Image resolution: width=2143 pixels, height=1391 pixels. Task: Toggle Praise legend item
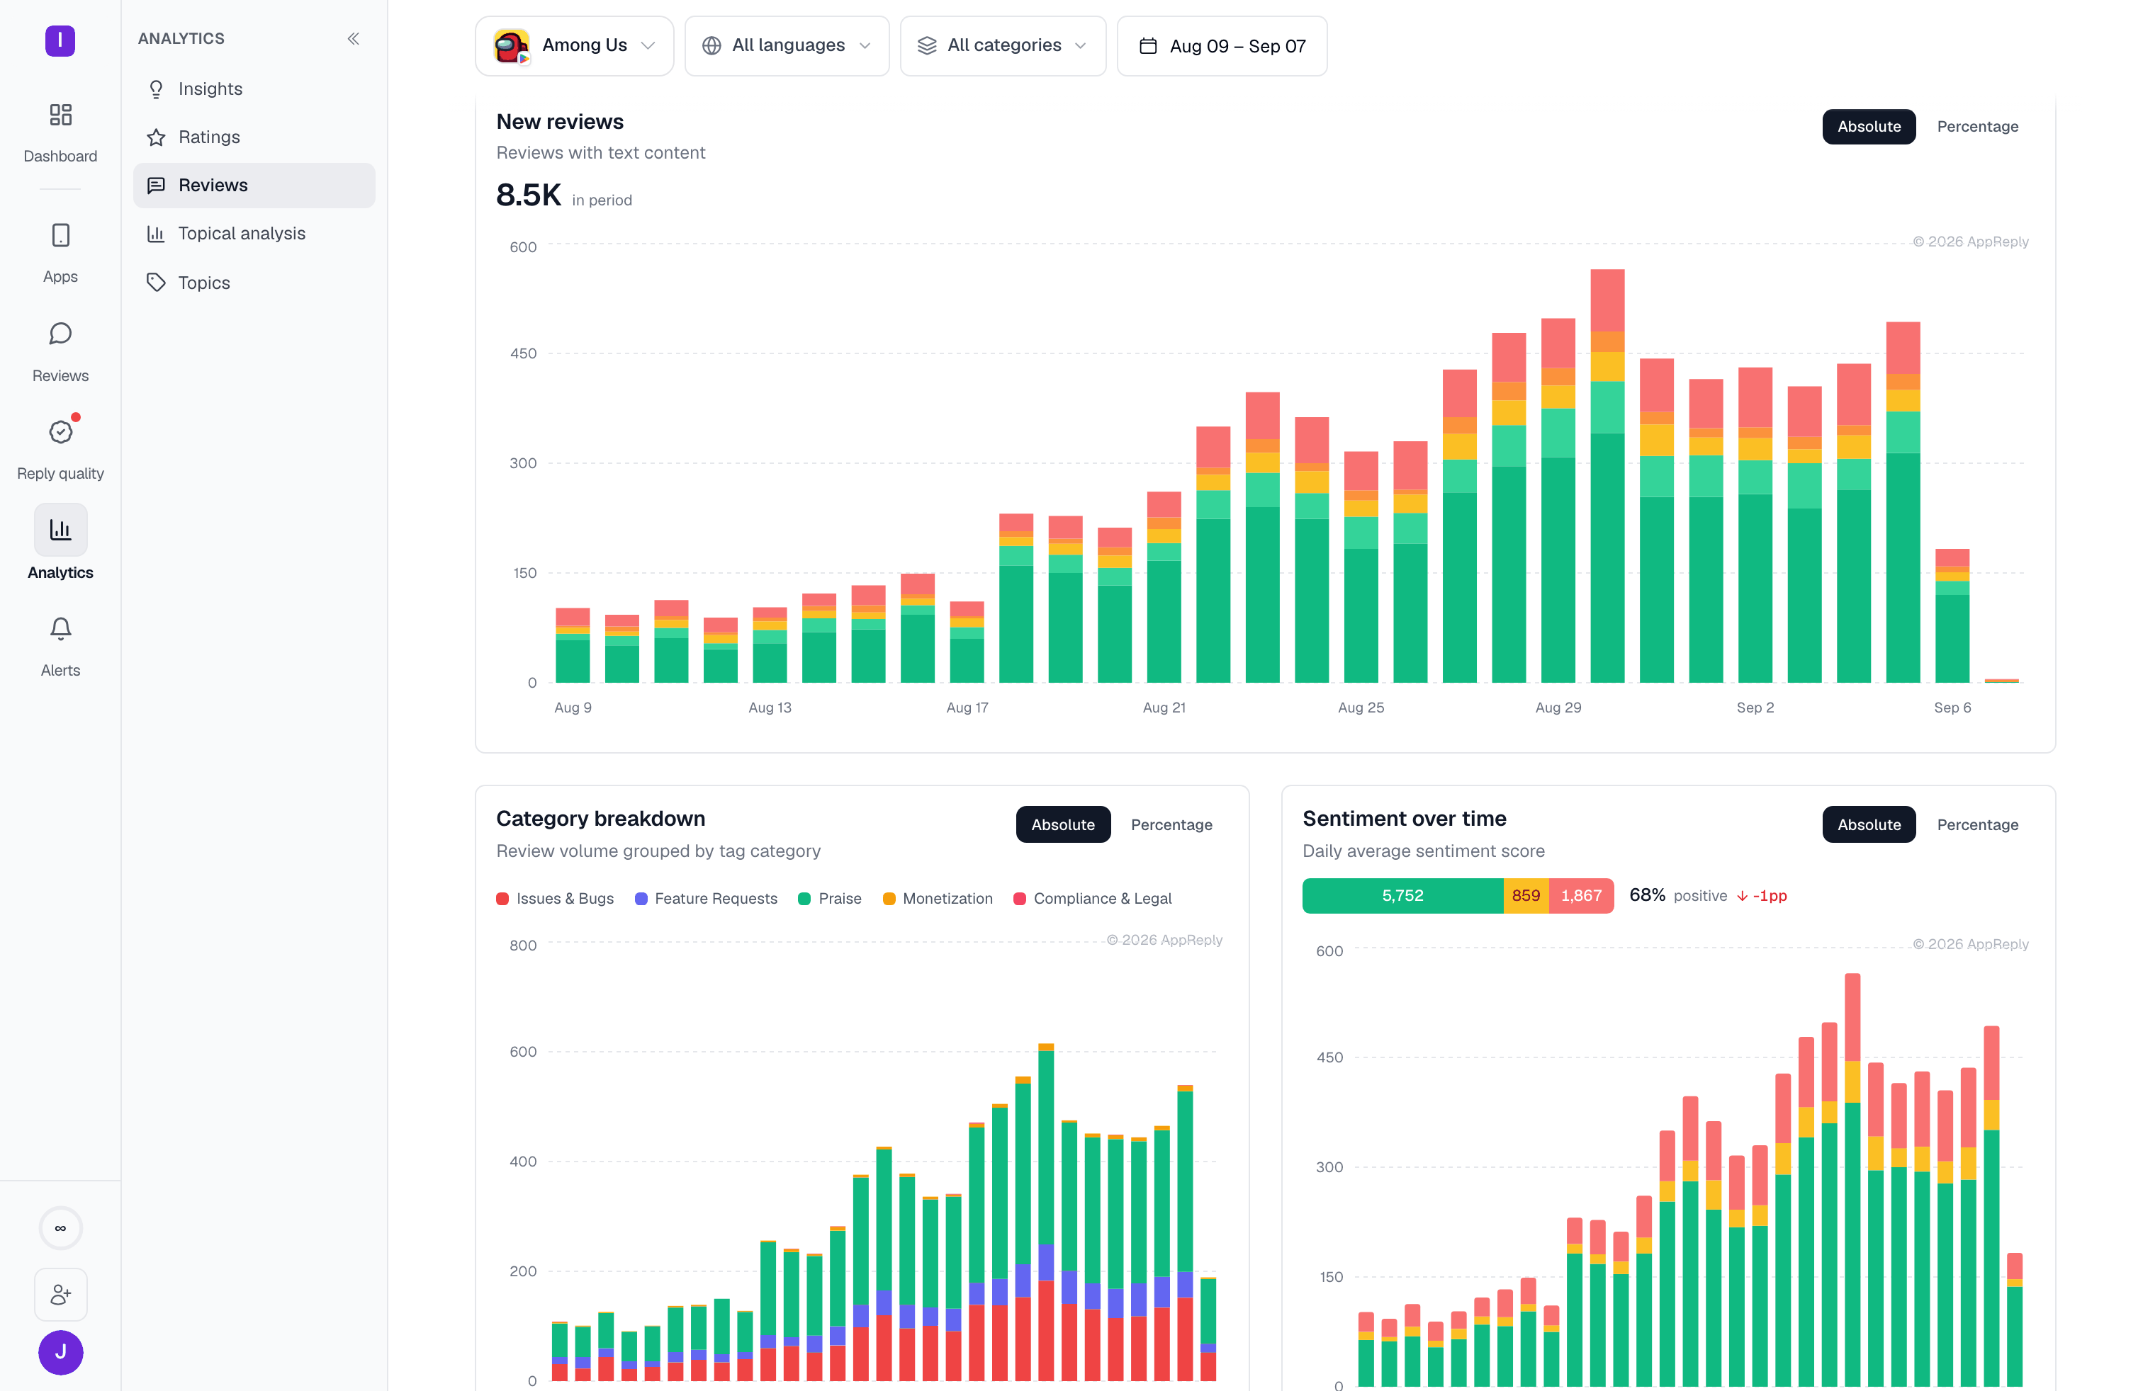tap(829, 899)
